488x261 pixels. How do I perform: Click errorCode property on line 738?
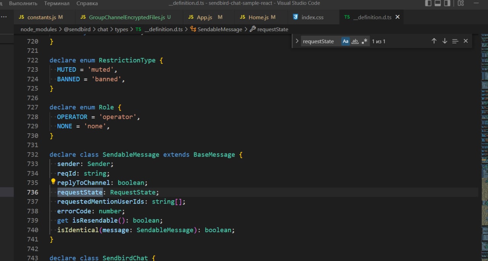click(x=74, y=211)
